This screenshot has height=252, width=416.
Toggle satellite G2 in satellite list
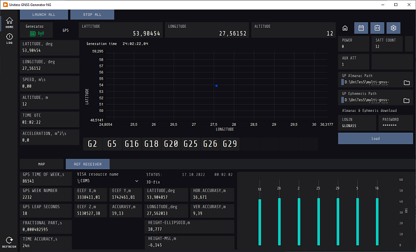pos(92,144)
